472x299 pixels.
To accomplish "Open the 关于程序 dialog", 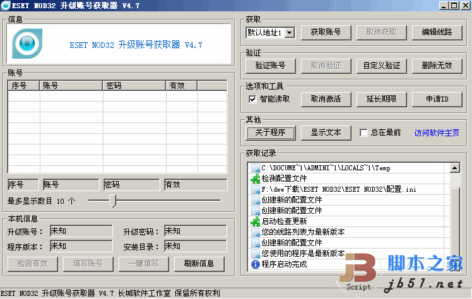I will 270,132.
